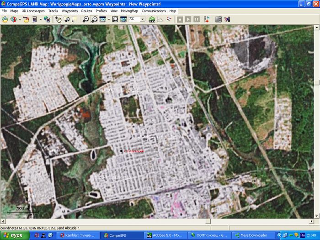Click Opera quick launch icon

pos(37,235)
